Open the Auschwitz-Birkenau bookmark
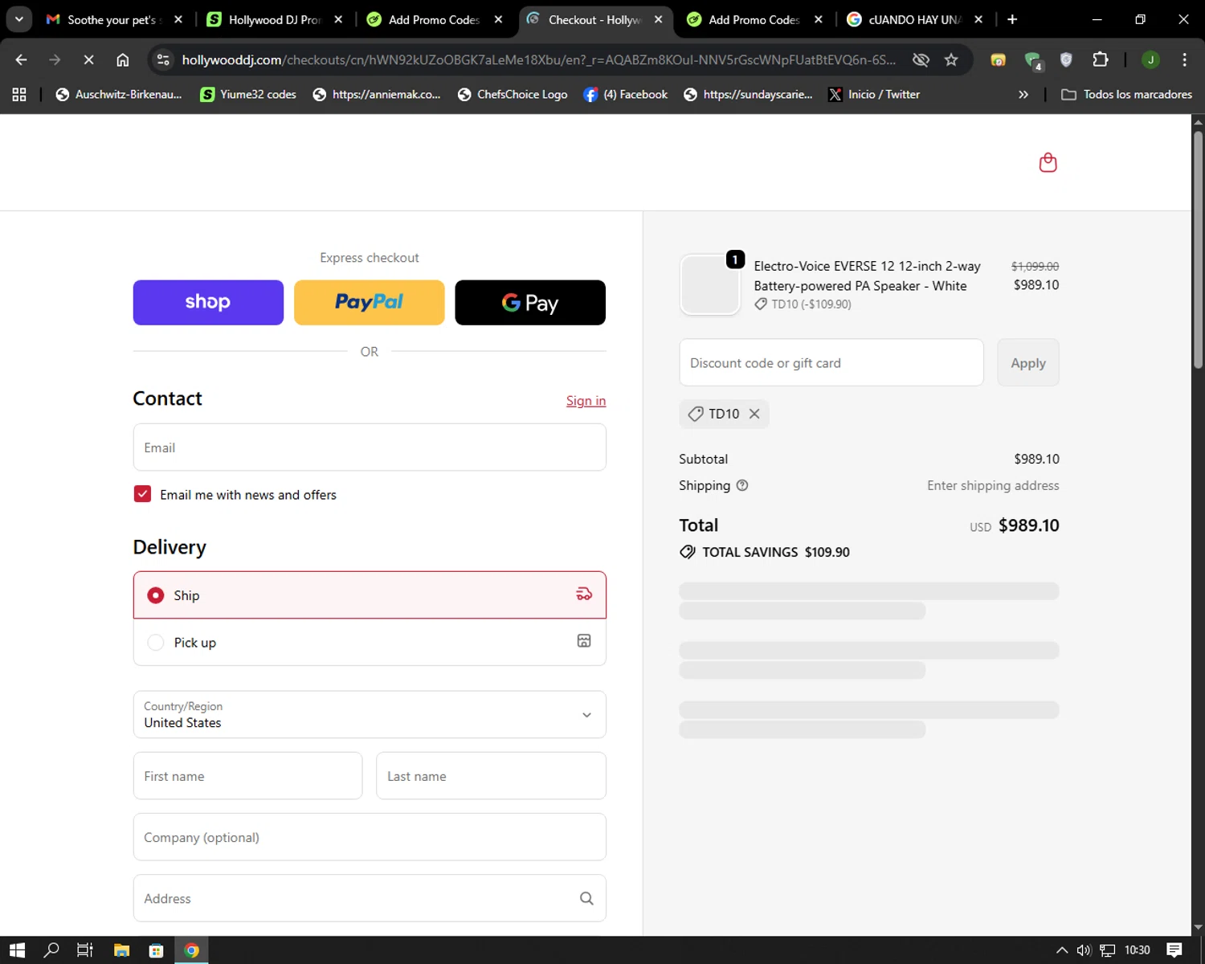The image size is (1205, 964). (x=119, y=95)
